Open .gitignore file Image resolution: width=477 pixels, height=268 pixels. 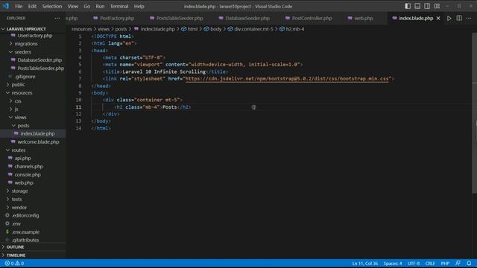(25, 77)
